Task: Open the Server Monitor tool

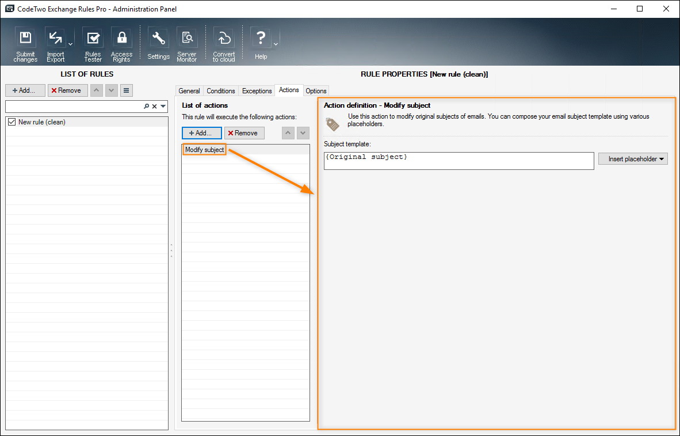Action: tap(187, 45)
